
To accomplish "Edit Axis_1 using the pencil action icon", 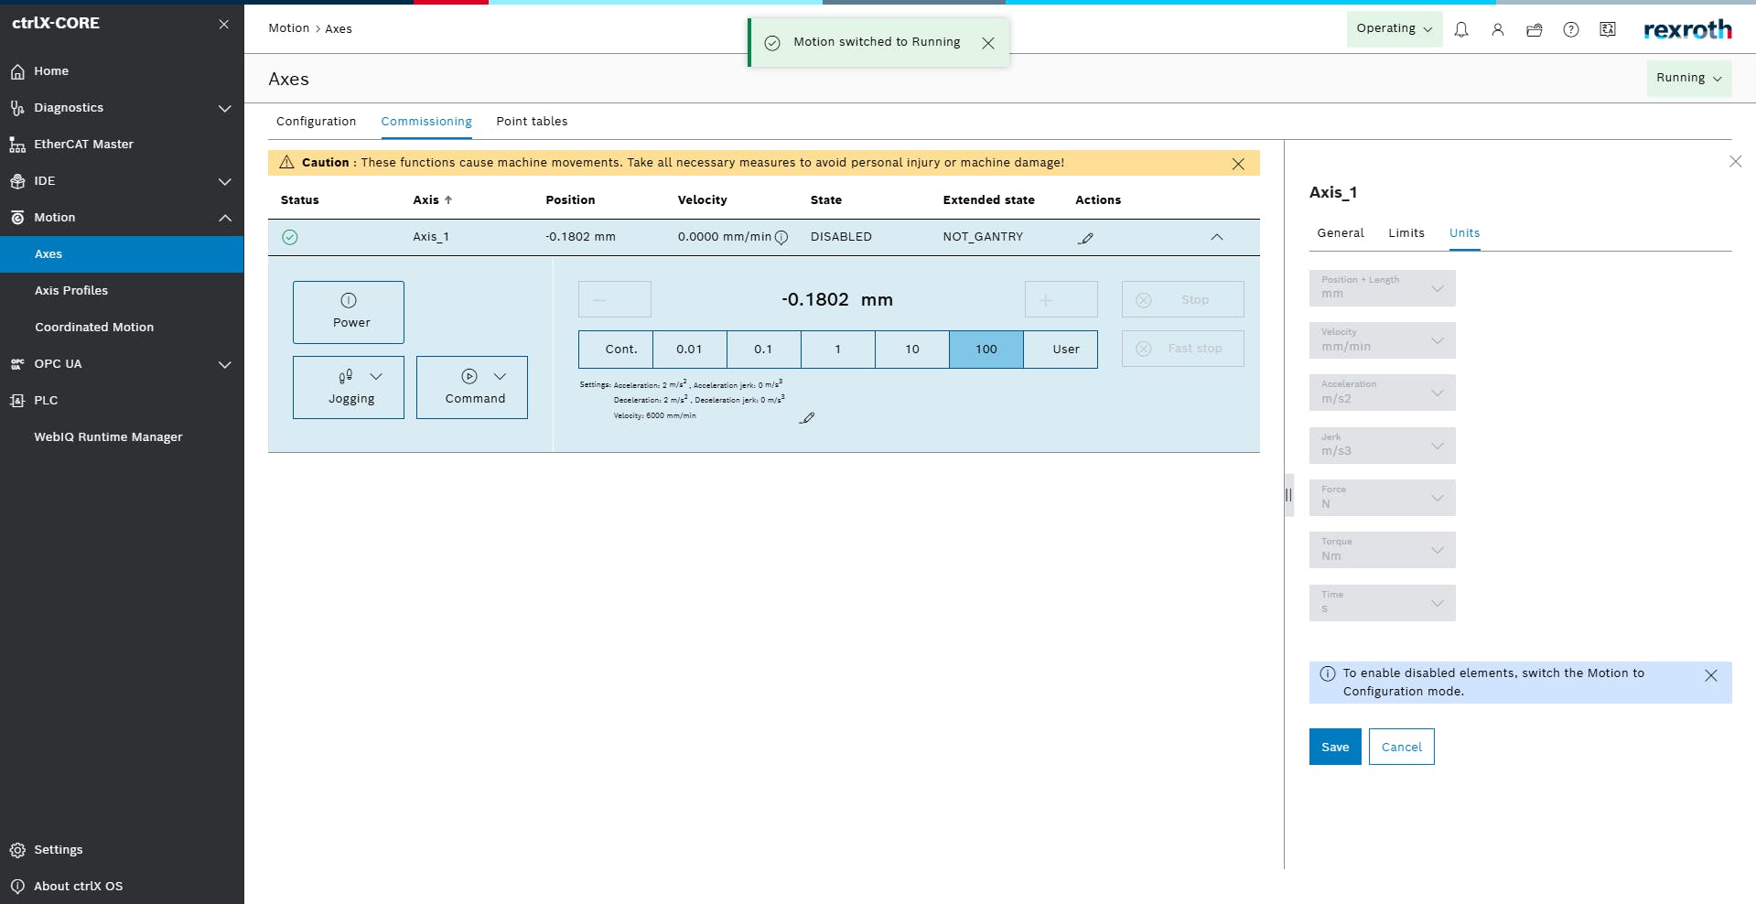I will 1086,238.
